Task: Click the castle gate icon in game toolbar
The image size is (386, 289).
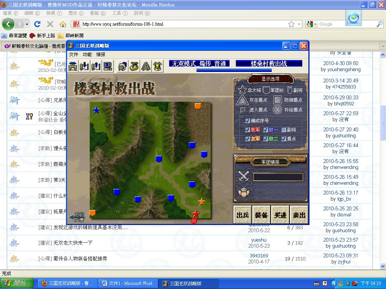Action: [73, 66]
